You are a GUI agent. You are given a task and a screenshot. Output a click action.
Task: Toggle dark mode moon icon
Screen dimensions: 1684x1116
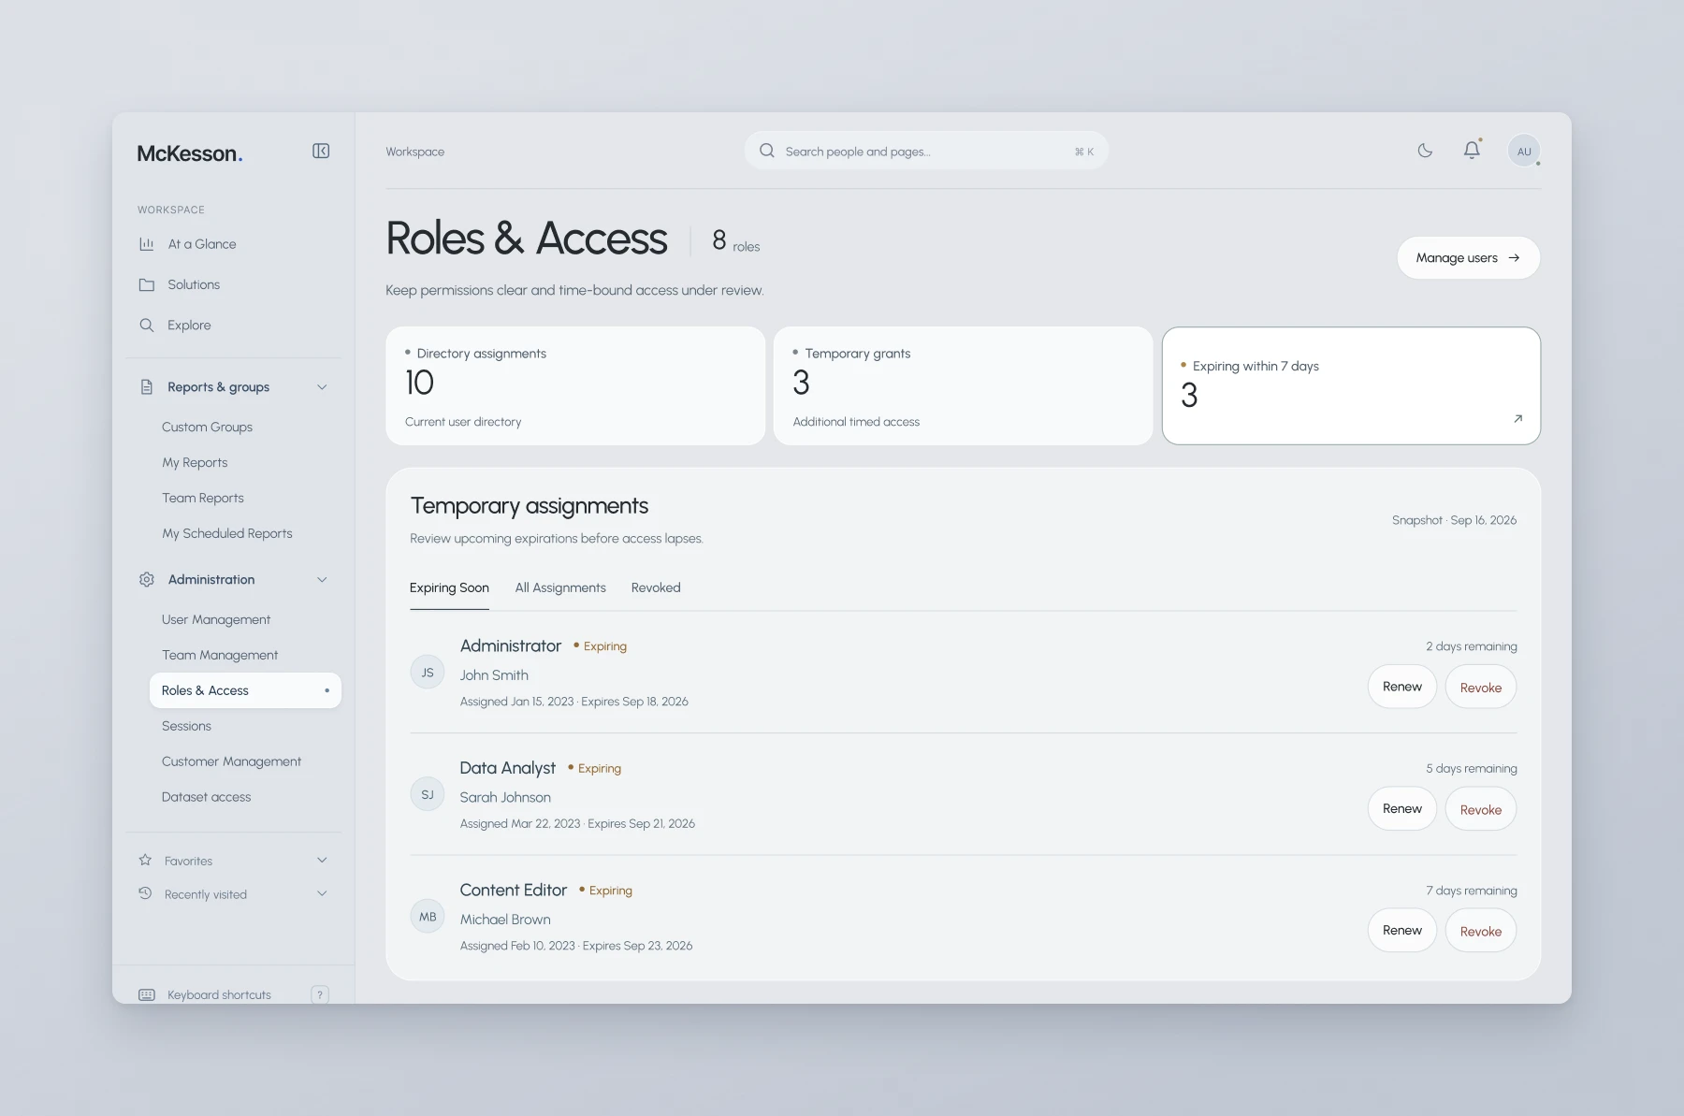[1425, 150]
